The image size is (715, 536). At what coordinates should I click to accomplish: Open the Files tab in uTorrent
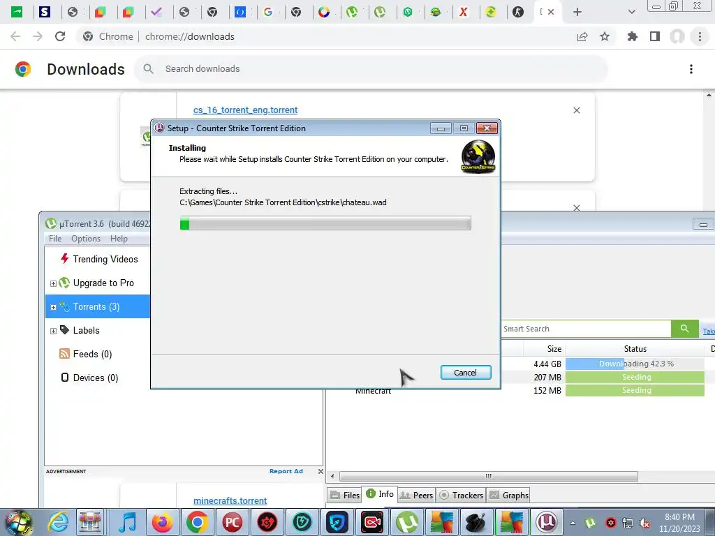coord(345,495)
